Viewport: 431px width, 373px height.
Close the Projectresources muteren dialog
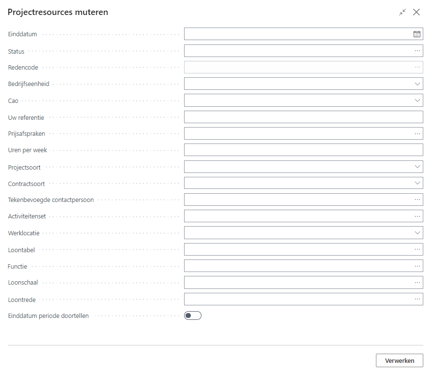click(417, 13)
